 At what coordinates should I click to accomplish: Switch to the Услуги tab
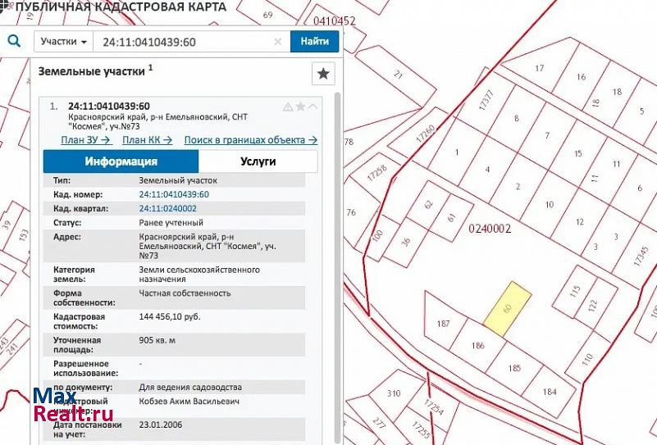pos(258,161)
